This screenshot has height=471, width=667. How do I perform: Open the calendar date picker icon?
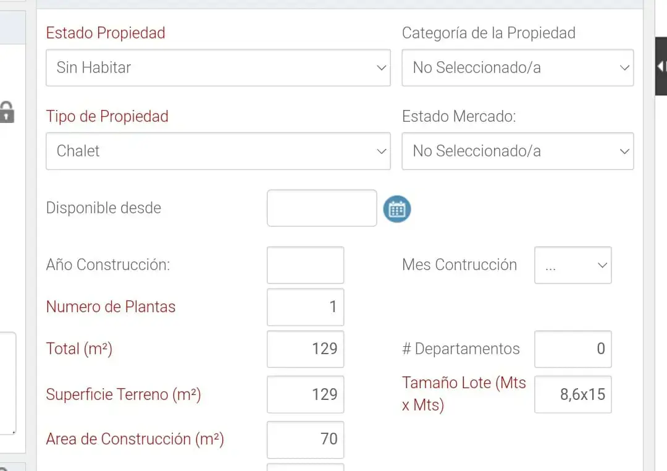point(397,209)
